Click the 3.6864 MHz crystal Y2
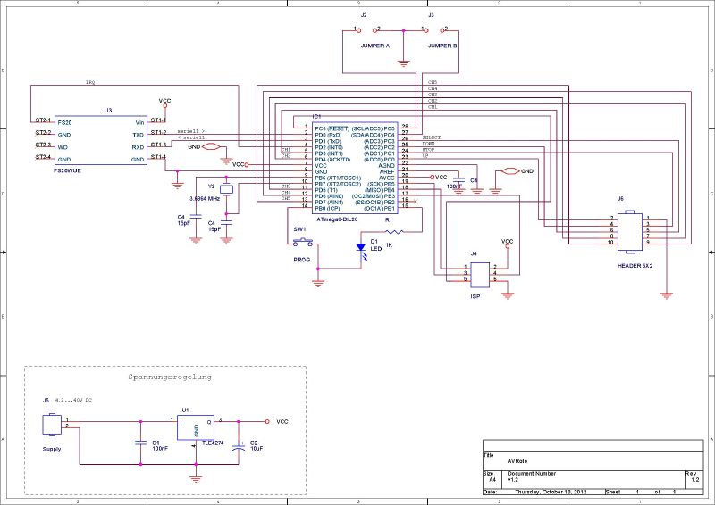The width and height of the screenshot is (715, 505). click(227, 187)
